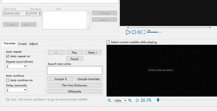Screen dimensions: 217x111
Task: Center waveform on current position icon
Action: tap(143, 101)
